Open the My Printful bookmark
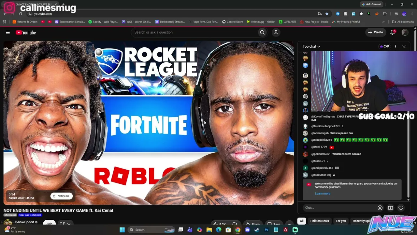 tap(346, 22)
